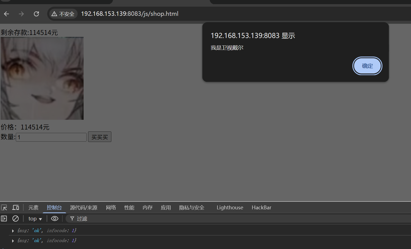Viewport: 411px width, 249px height.
Task: Open the 网络 tab
Action: pos(111,208)
